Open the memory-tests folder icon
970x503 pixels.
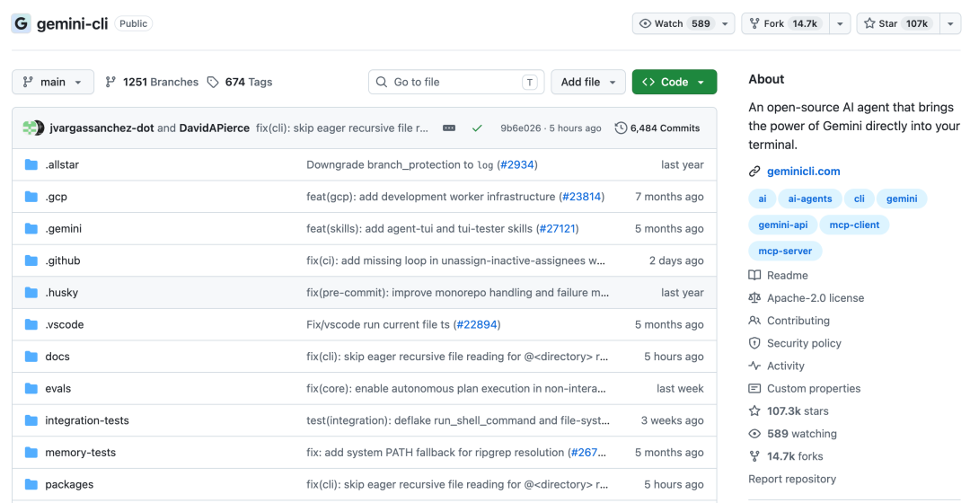click(x=31, y=453)
